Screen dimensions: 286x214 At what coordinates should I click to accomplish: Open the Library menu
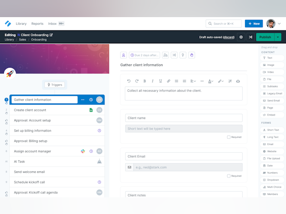(x=21, y=23)
